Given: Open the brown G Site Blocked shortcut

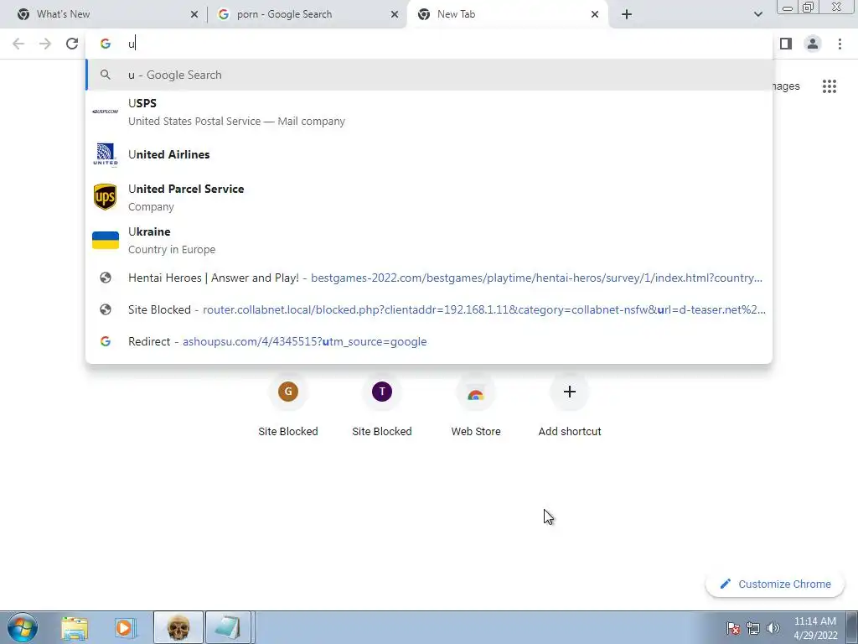Looking at the screenshot, I should coord(288,392).
